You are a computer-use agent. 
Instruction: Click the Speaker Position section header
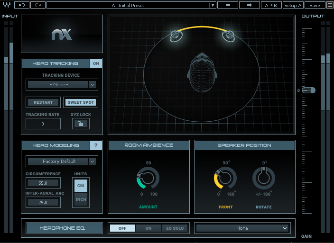tap(244, 145)
